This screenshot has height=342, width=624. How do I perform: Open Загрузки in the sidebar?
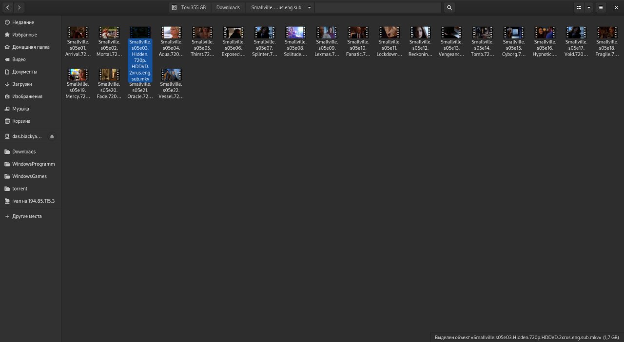pos(30,84)
